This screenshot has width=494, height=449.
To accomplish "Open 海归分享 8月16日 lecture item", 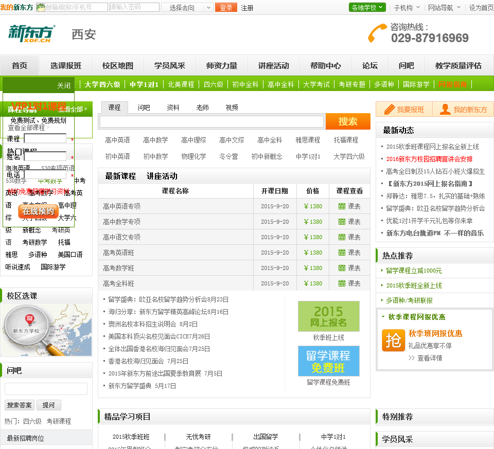I will click(168, 312).
